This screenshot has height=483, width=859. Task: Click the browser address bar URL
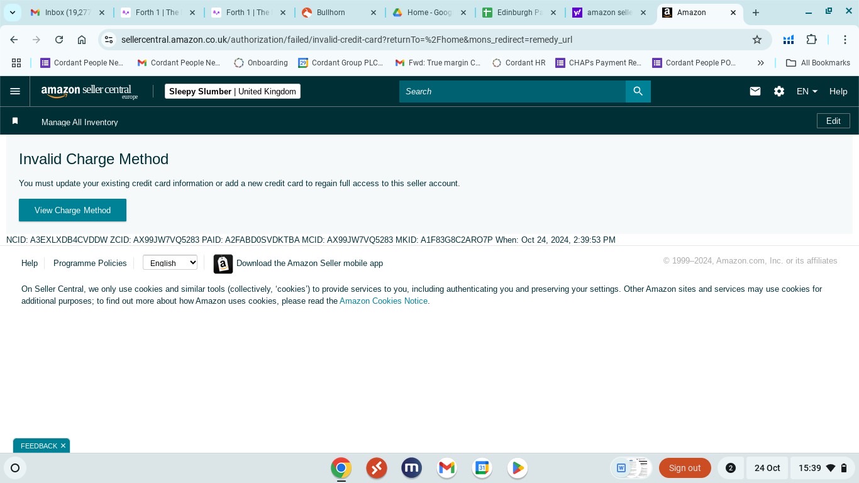(346, 40)
